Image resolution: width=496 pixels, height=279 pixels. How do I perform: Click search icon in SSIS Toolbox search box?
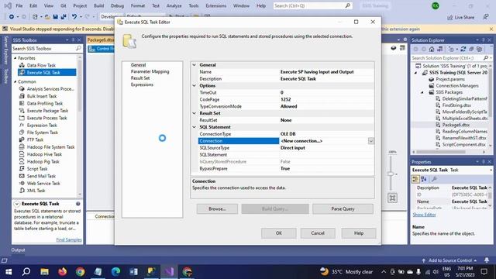point(78,48)
